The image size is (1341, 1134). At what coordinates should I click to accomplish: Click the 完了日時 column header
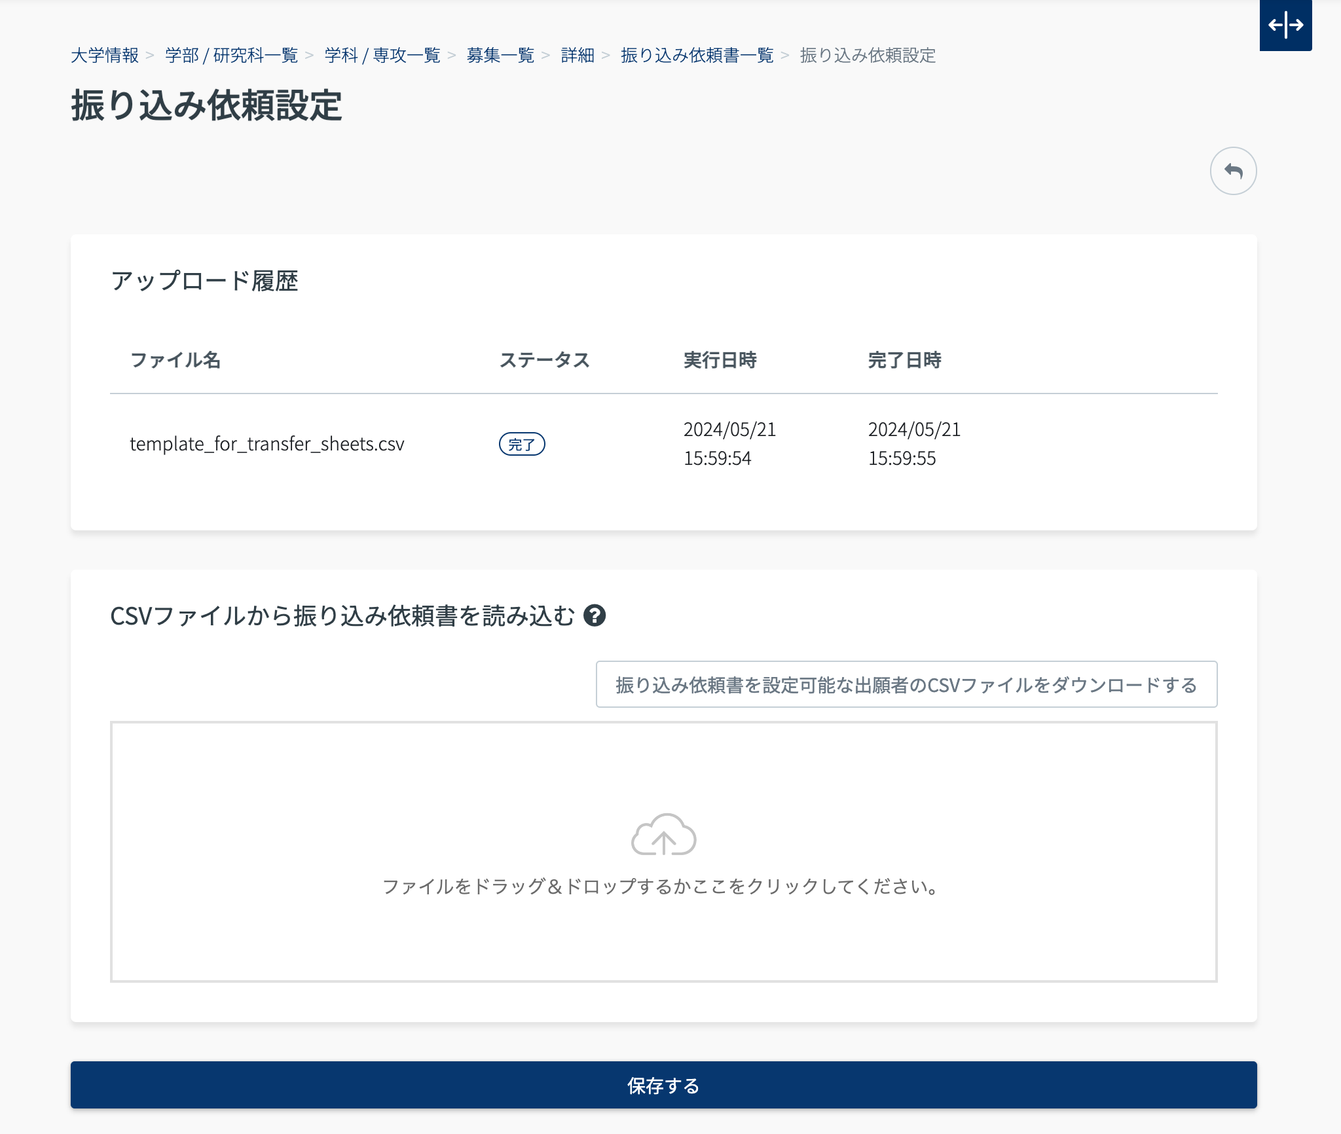[904, 360]
